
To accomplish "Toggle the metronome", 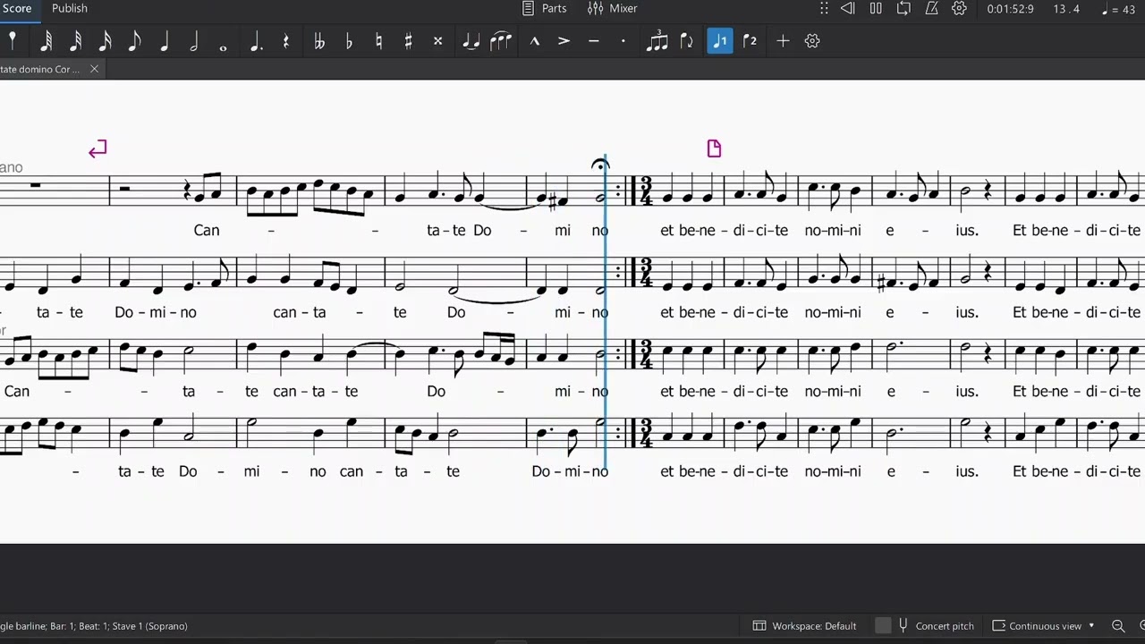I will tap(931, 8).
